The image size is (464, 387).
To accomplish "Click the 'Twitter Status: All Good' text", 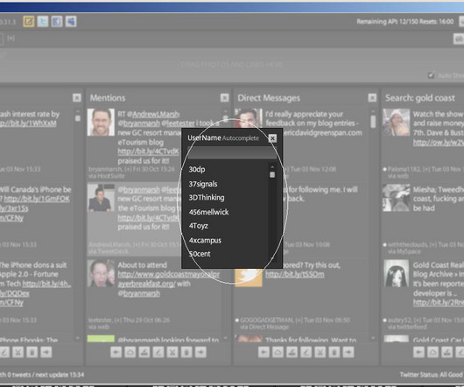I will pyautogui.click(x=431, y=375).
